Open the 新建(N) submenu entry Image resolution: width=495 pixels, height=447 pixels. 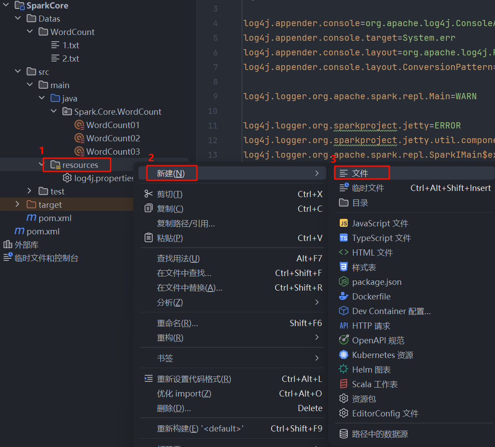(x=171, y=173)
